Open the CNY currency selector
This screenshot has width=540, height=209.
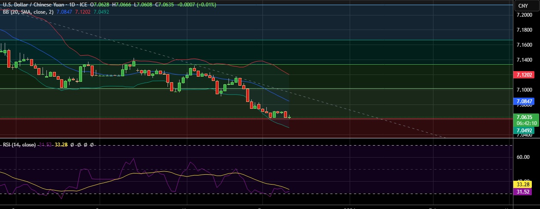click(523, 6)
